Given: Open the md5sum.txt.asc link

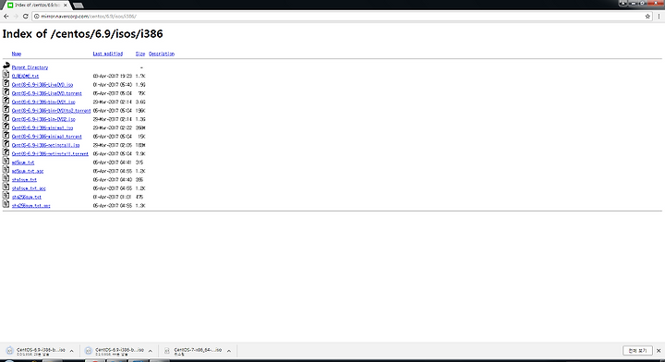Looking at the screenshot, I should click(x=28, y=171).
